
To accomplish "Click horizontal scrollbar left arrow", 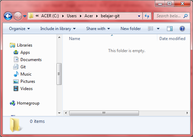I will [x=66, y=113].
